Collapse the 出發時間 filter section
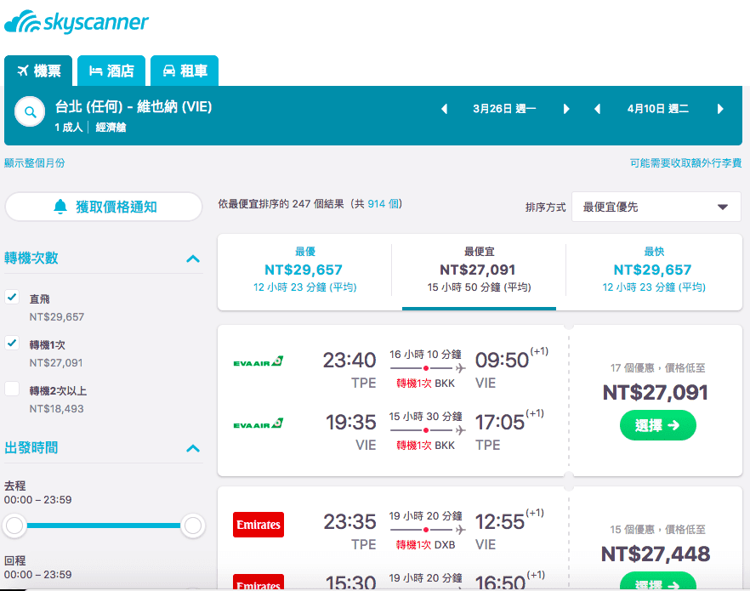750x591 pixels. point(193,448)
